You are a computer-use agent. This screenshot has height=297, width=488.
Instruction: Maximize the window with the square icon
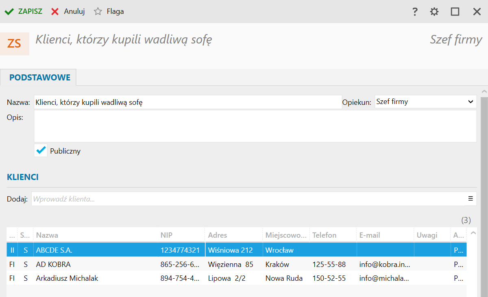[x=455, y=12]
